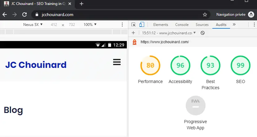The image size is (257, 137).
Task: Open device toolbar more options menu
Action: 122,25
